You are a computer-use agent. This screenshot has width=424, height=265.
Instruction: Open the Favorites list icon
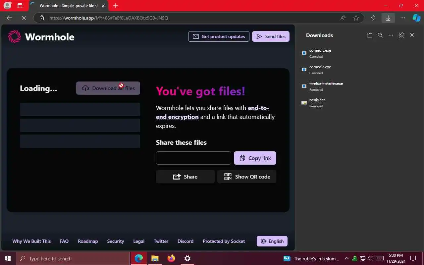(374, 18)
